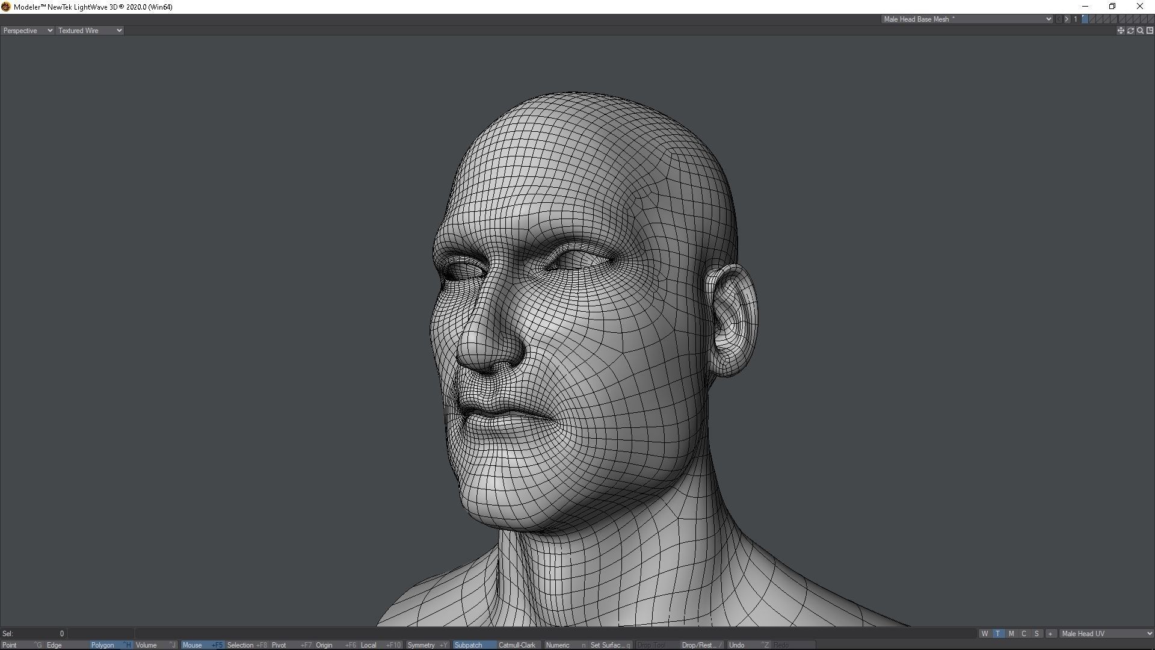Screen dimensions: 1155x650
Task: Select the C color map type button
Action: 1024,634
